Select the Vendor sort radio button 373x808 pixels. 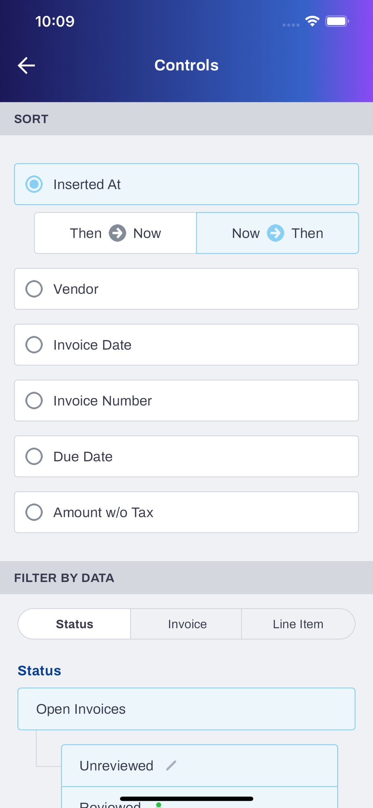34,289
